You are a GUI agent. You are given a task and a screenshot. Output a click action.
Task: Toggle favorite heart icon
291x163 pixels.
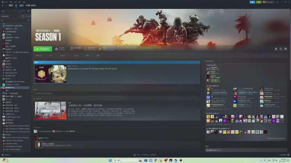click(x=286, y=49)
